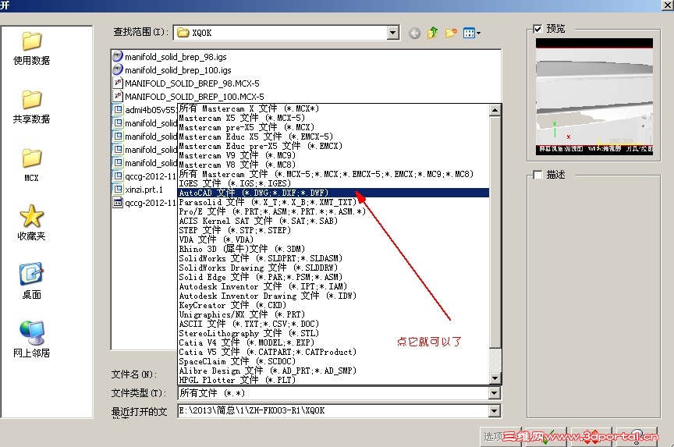This screenshot has height=447, width=674.
Task: Choose ACIS Kernel SAT 文件 type
Action: point(334,221)
